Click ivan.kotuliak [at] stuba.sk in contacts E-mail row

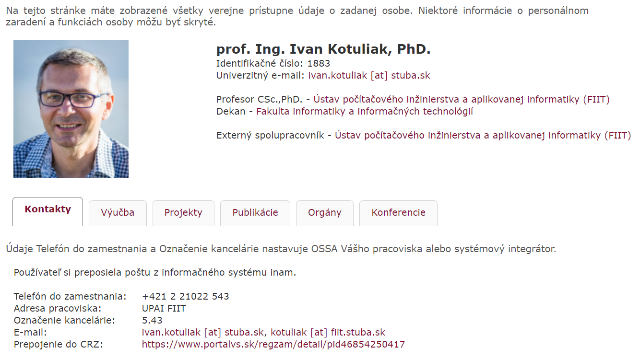pos(203,333)
